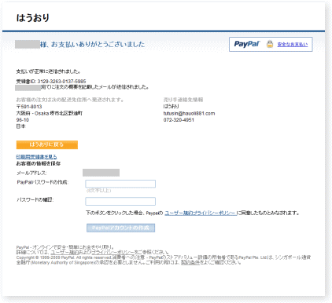Click the seller email tutusin@hauoli881.com
The image size is (332, 303).
tap(189, 113)
